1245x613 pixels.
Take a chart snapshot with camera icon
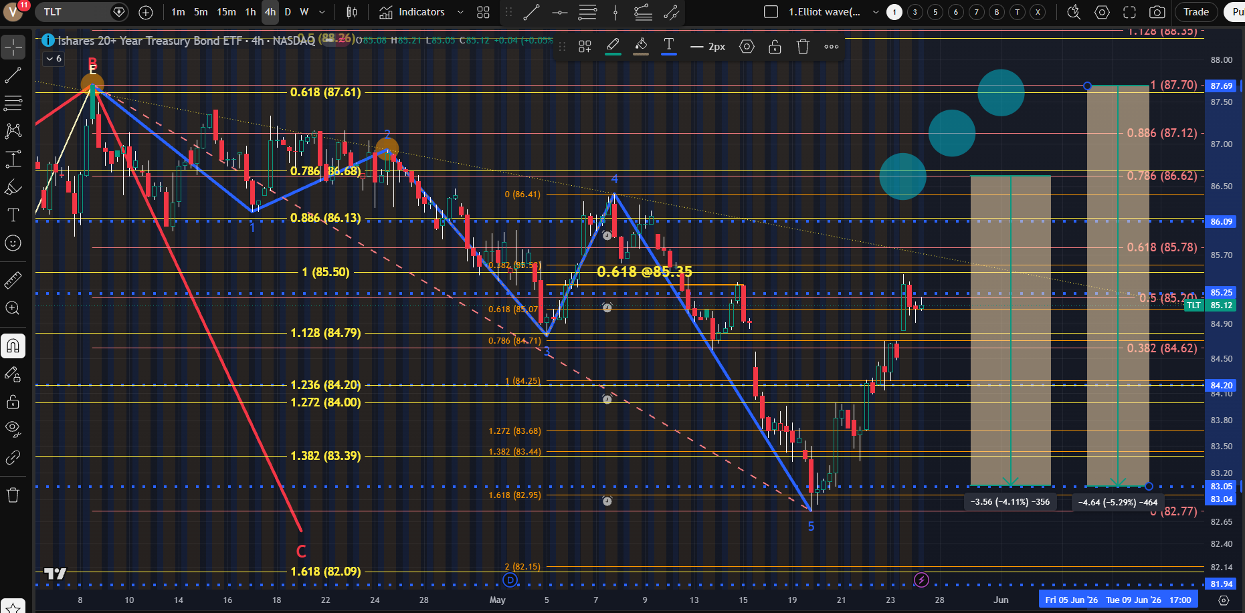[1157, 12]
